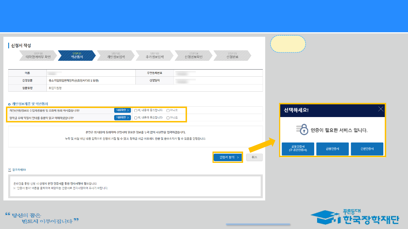Click the 취소 button
Viewport: 408px width, 229px height.
click(x=254, y=157)
